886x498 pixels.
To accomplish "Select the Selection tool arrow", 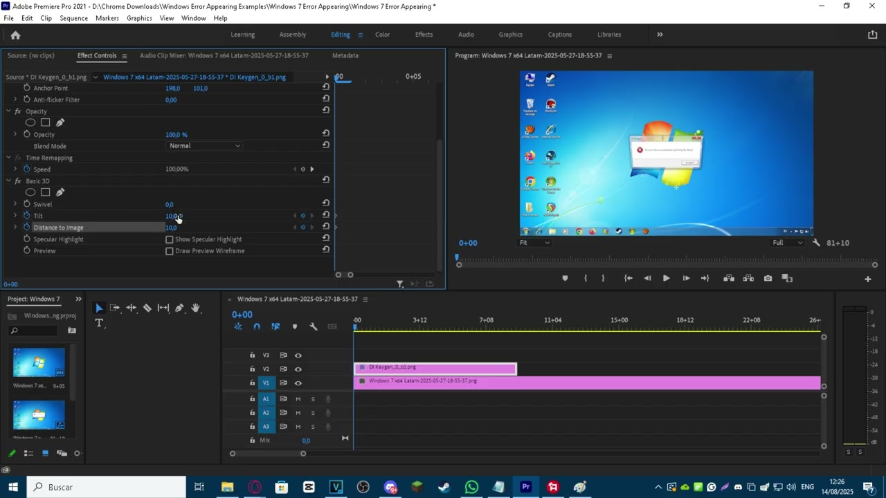I will coord(98,308).
